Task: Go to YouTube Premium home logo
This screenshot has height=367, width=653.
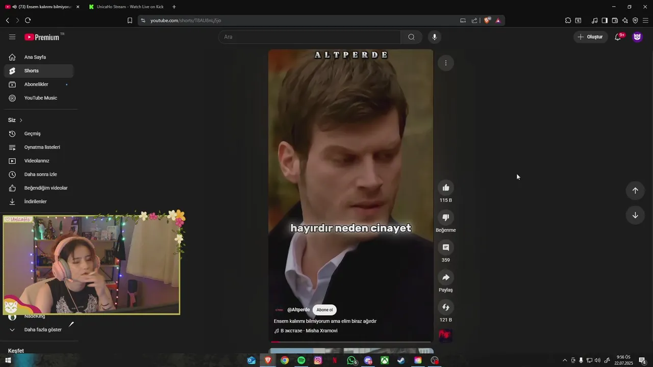Action: click(42, 37)
